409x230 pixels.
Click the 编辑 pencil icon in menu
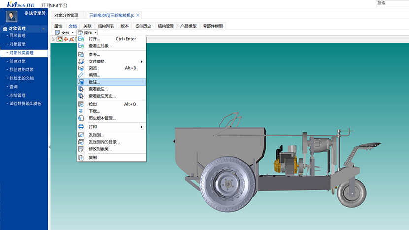coord(81,75)
